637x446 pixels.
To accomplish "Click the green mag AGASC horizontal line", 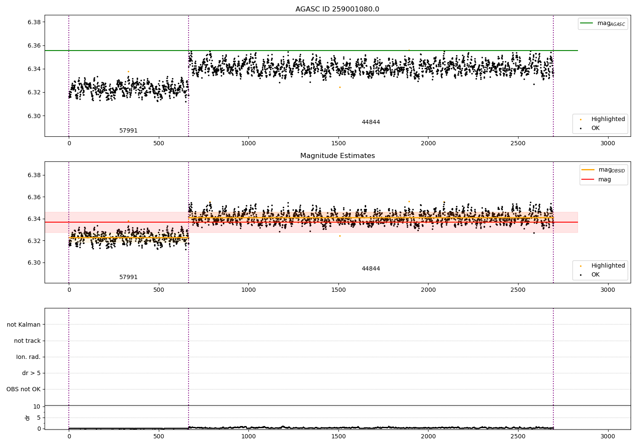I will (x=311, y=51).
